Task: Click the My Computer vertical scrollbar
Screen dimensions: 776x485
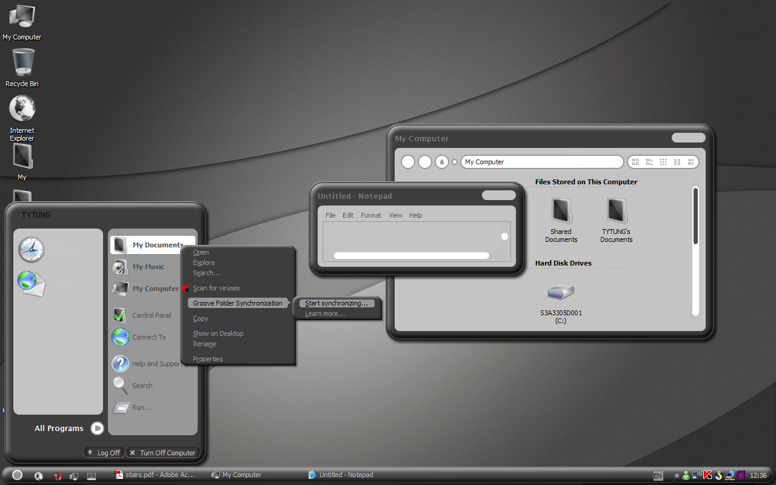Action: [695, 251]
